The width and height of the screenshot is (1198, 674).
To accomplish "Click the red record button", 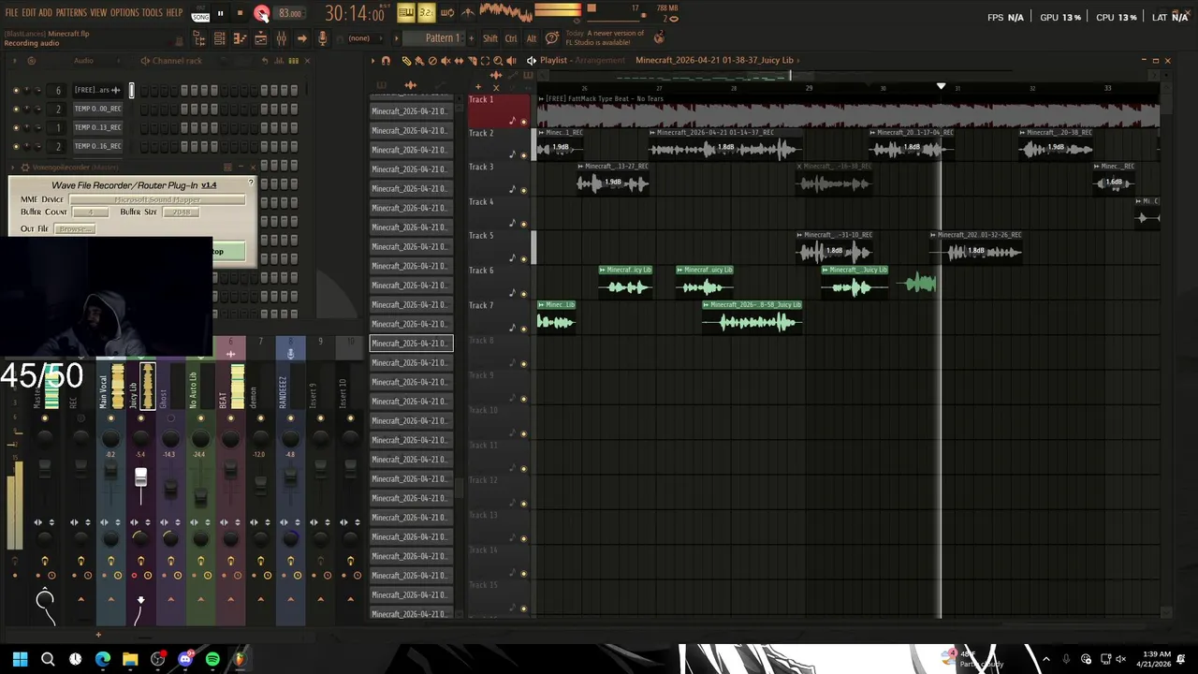I will pyautogui.click(x=261, y=13).
